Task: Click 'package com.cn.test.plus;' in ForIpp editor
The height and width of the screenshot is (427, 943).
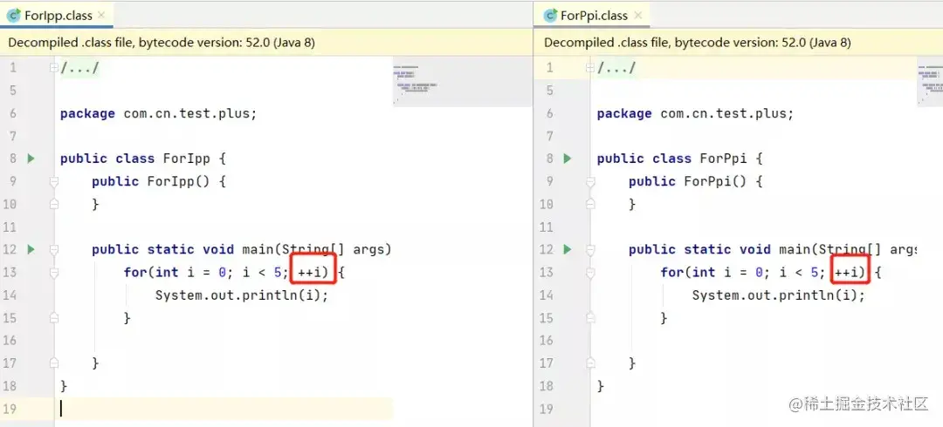Action: [x=158, y=113]
